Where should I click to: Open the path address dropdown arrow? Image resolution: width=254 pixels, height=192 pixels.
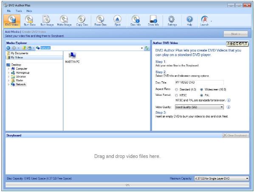(142, 48)
